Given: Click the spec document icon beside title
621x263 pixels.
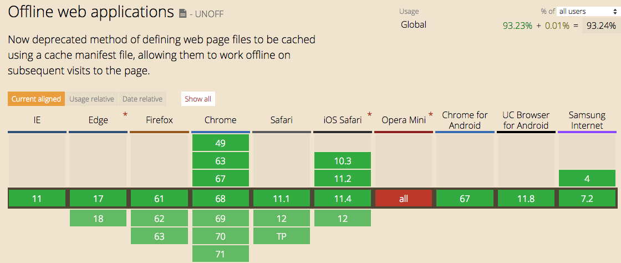Looking at the screenshot, I should pos(182,14).
